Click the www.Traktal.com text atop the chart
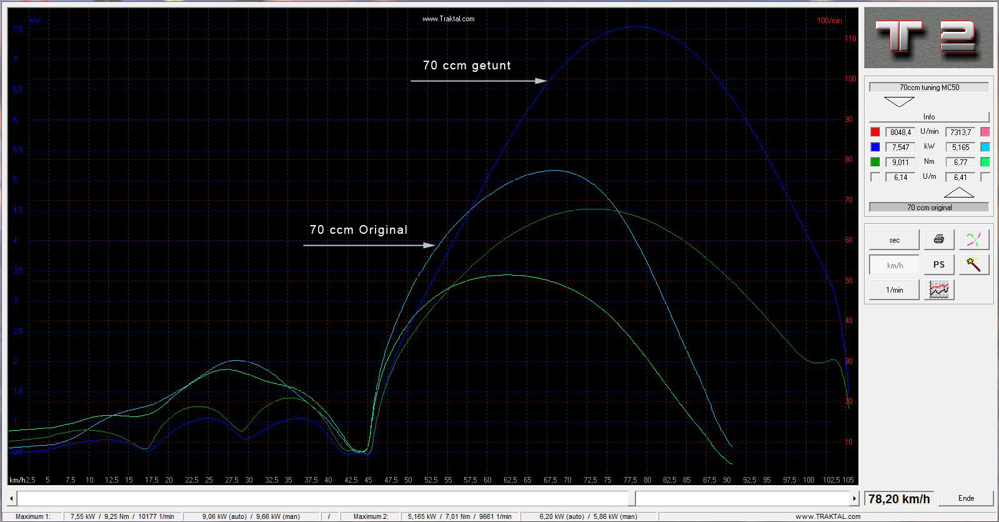Image resolution: width=999 pixels, height=522 pixels. (x=448, y=19)
